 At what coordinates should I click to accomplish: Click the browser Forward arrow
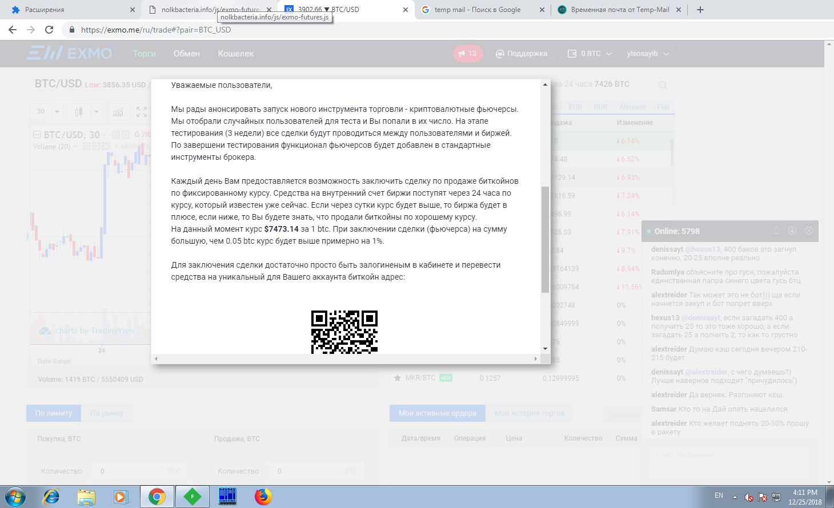click(31, 30)
